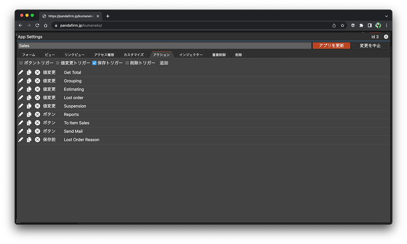The image size is (407, 244).
Task: Delete the Suspension action
Action: [x=37, y=106]
